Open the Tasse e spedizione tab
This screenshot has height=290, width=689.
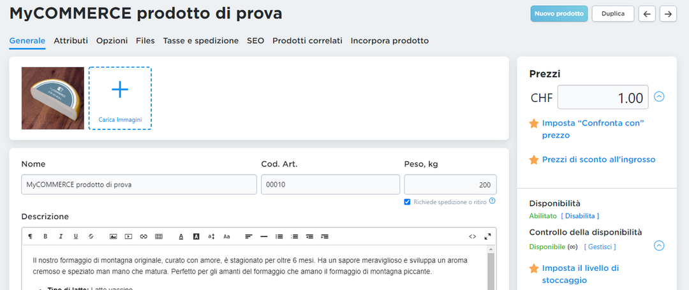(201, 41)
